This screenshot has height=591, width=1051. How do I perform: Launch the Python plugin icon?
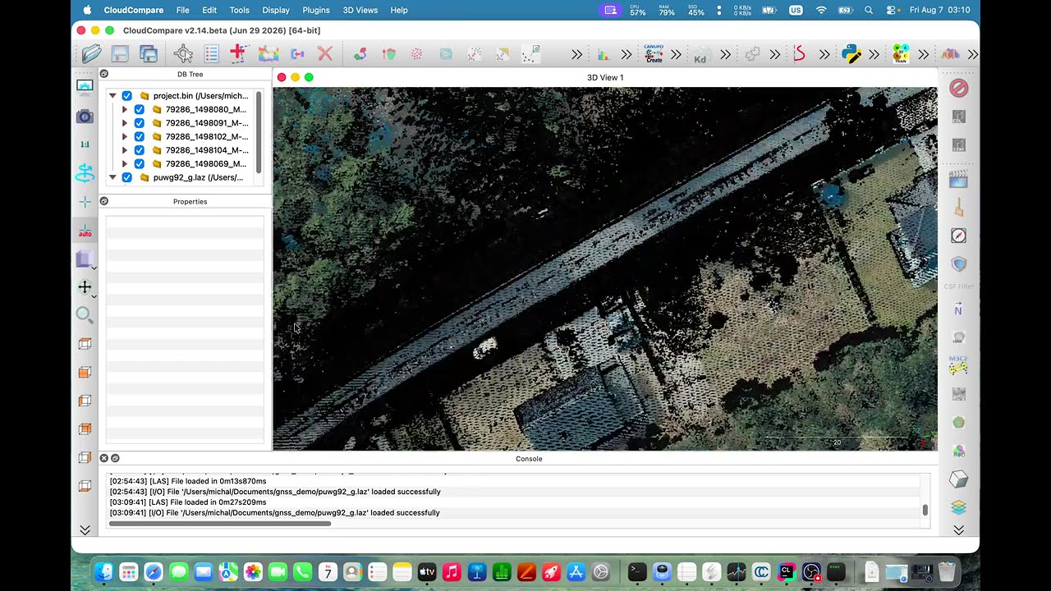pos(851,54)
